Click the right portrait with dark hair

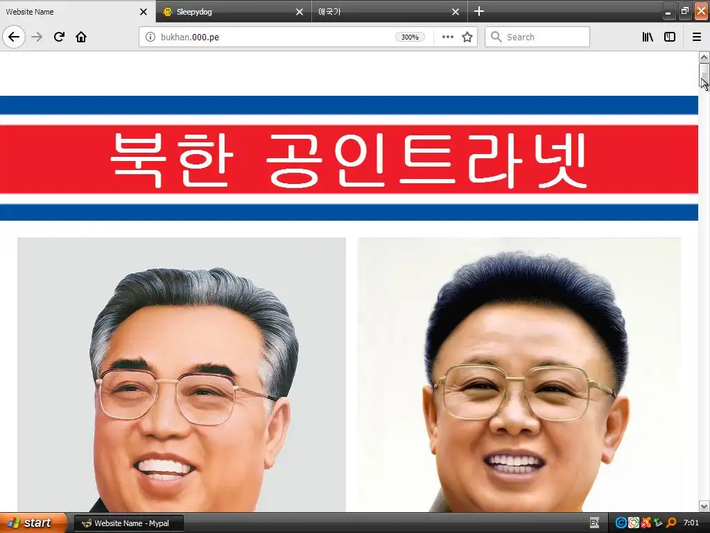(519, 374)
